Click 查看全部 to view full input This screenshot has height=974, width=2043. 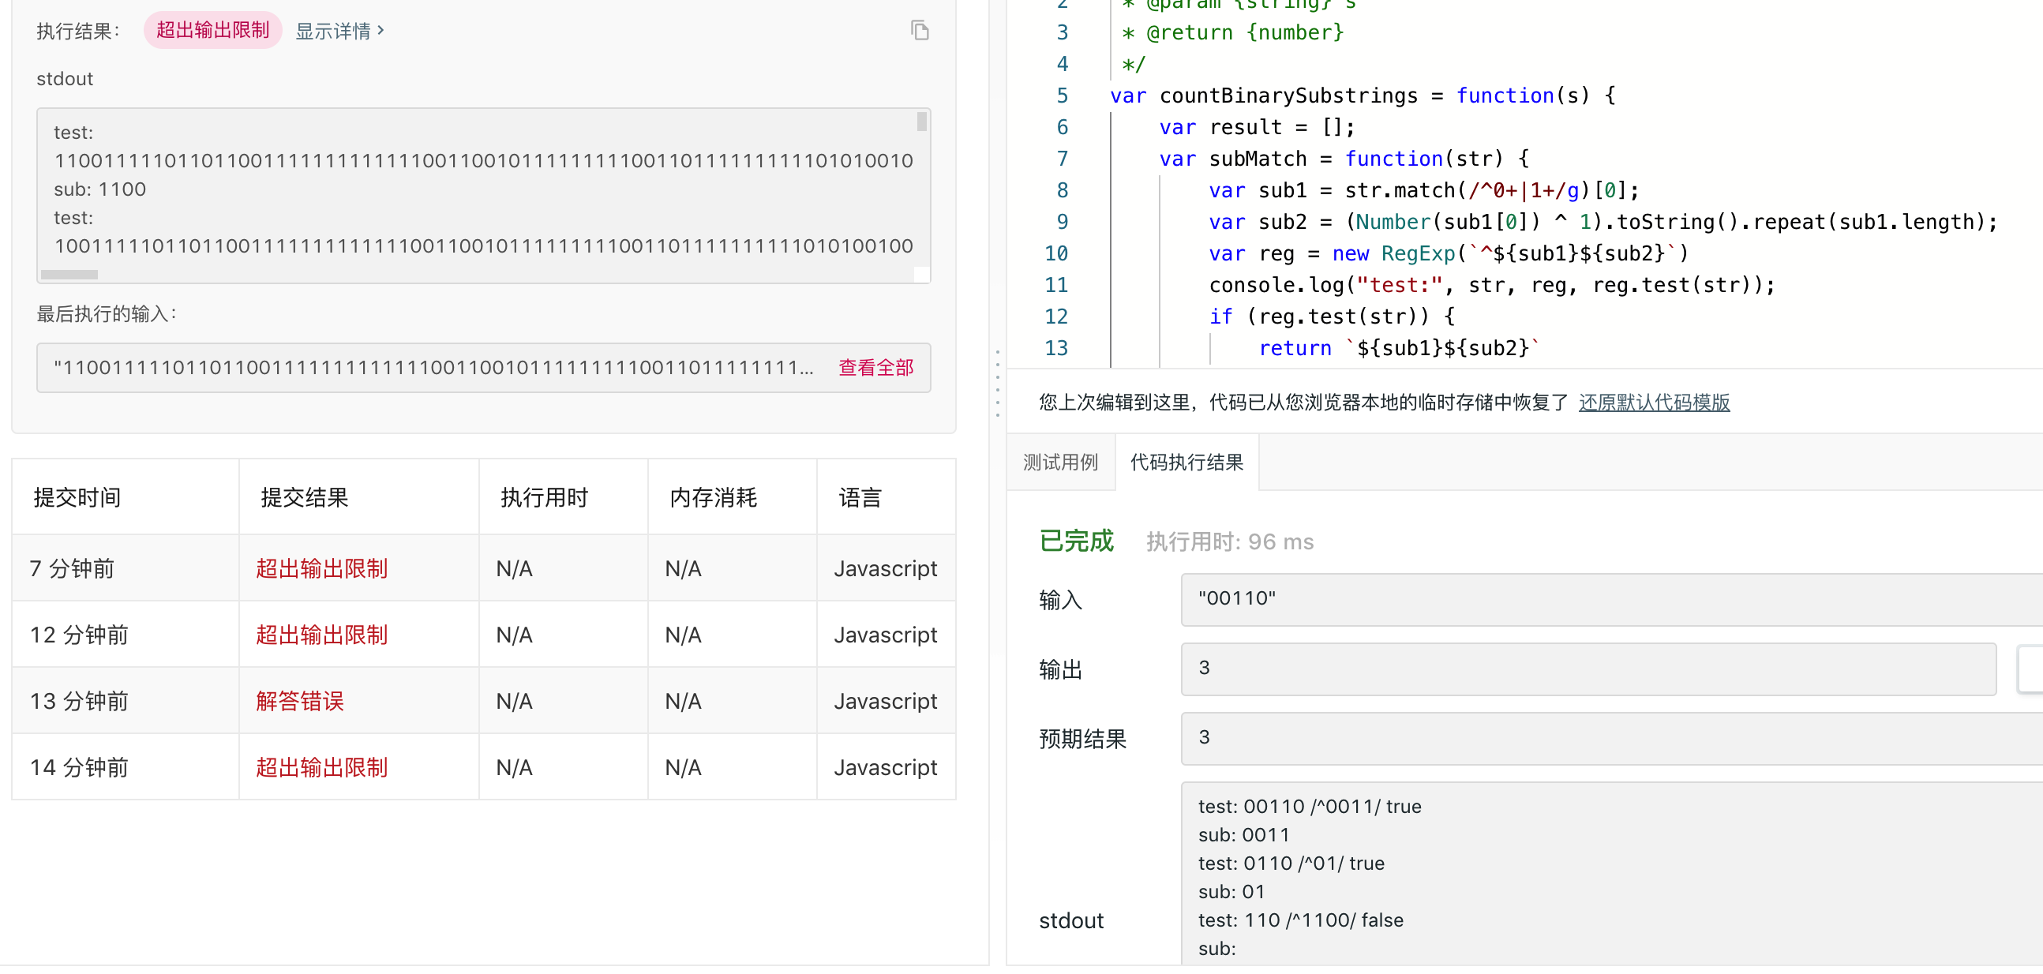(x=875, y=367)
